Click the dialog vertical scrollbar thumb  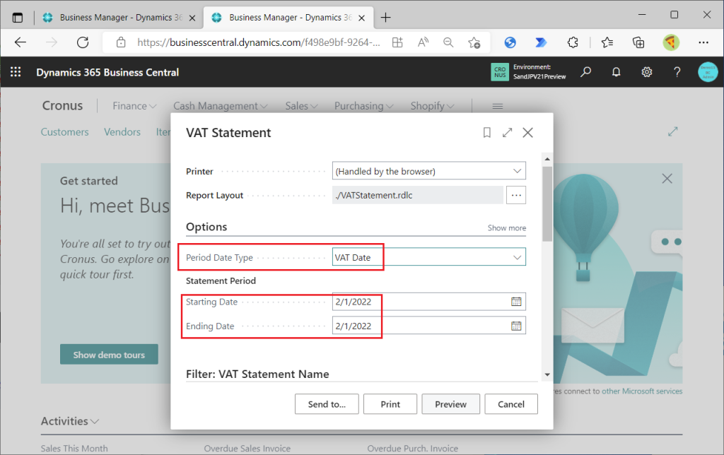pyautogui.click(x=547, y=203)
